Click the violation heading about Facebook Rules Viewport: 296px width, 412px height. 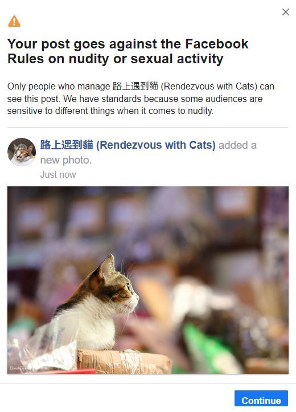128,51
